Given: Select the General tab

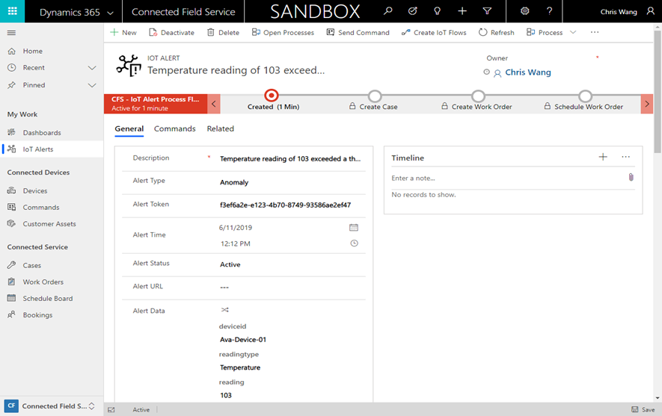Looking at the screenshot, I should [x=129, y=129].
